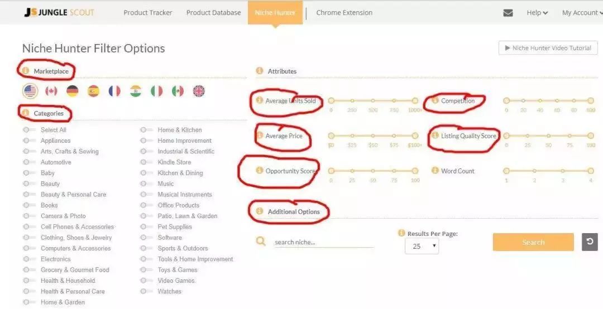603x309 pixels.
Task: Toggle the Camera & Photo category
Action: (x=29, y=216)
